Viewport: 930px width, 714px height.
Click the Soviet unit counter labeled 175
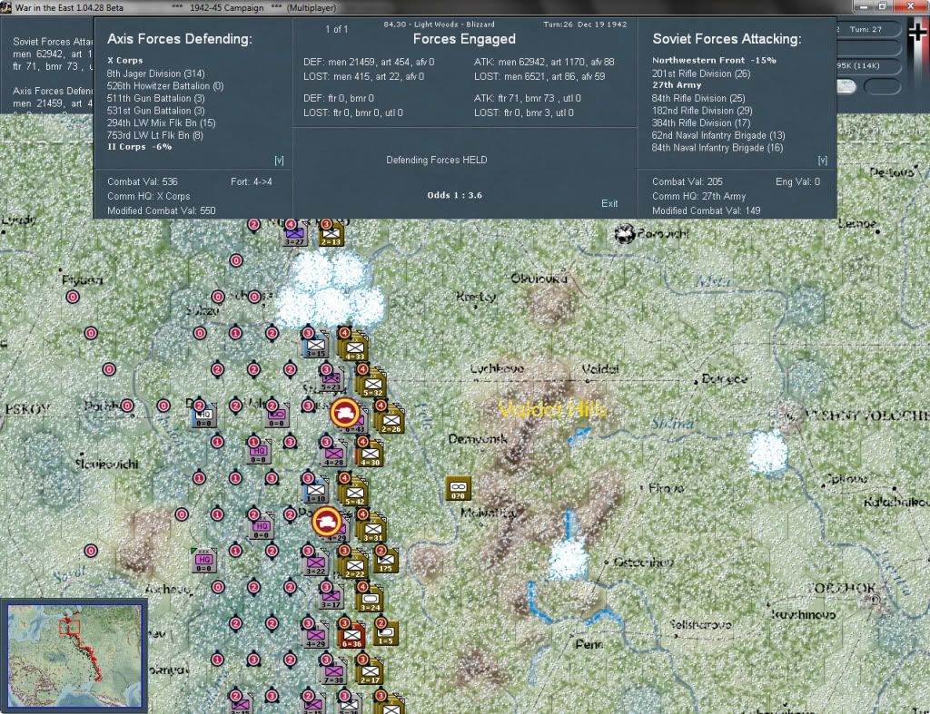click(x=386, y=561)
